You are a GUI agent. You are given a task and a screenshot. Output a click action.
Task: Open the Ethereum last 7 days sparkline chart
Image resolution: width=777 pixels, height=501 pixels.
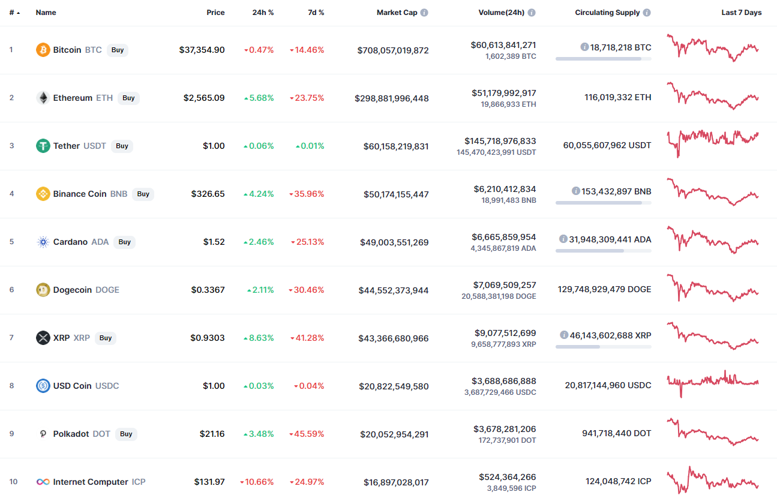(713, 96)
